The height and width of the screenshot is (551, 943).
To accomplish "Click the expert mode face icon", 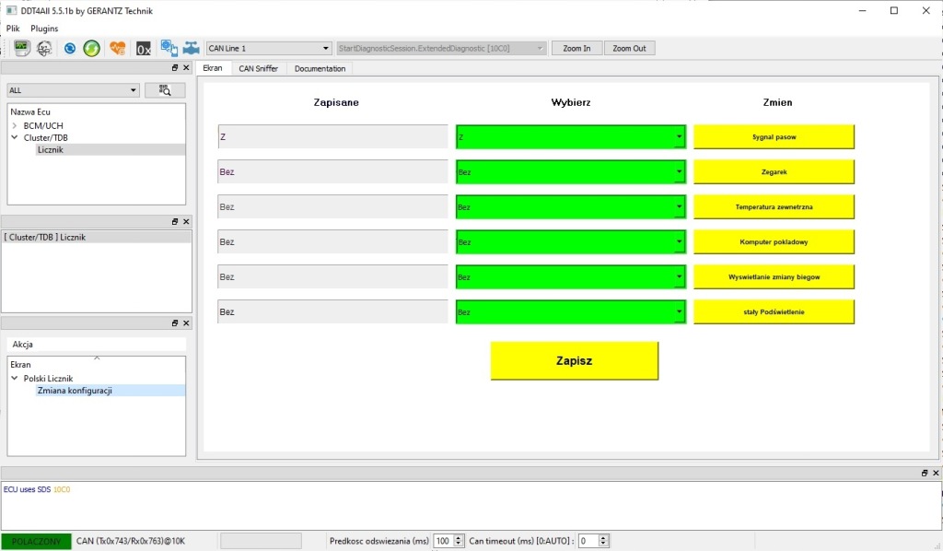I will point(44,48).
